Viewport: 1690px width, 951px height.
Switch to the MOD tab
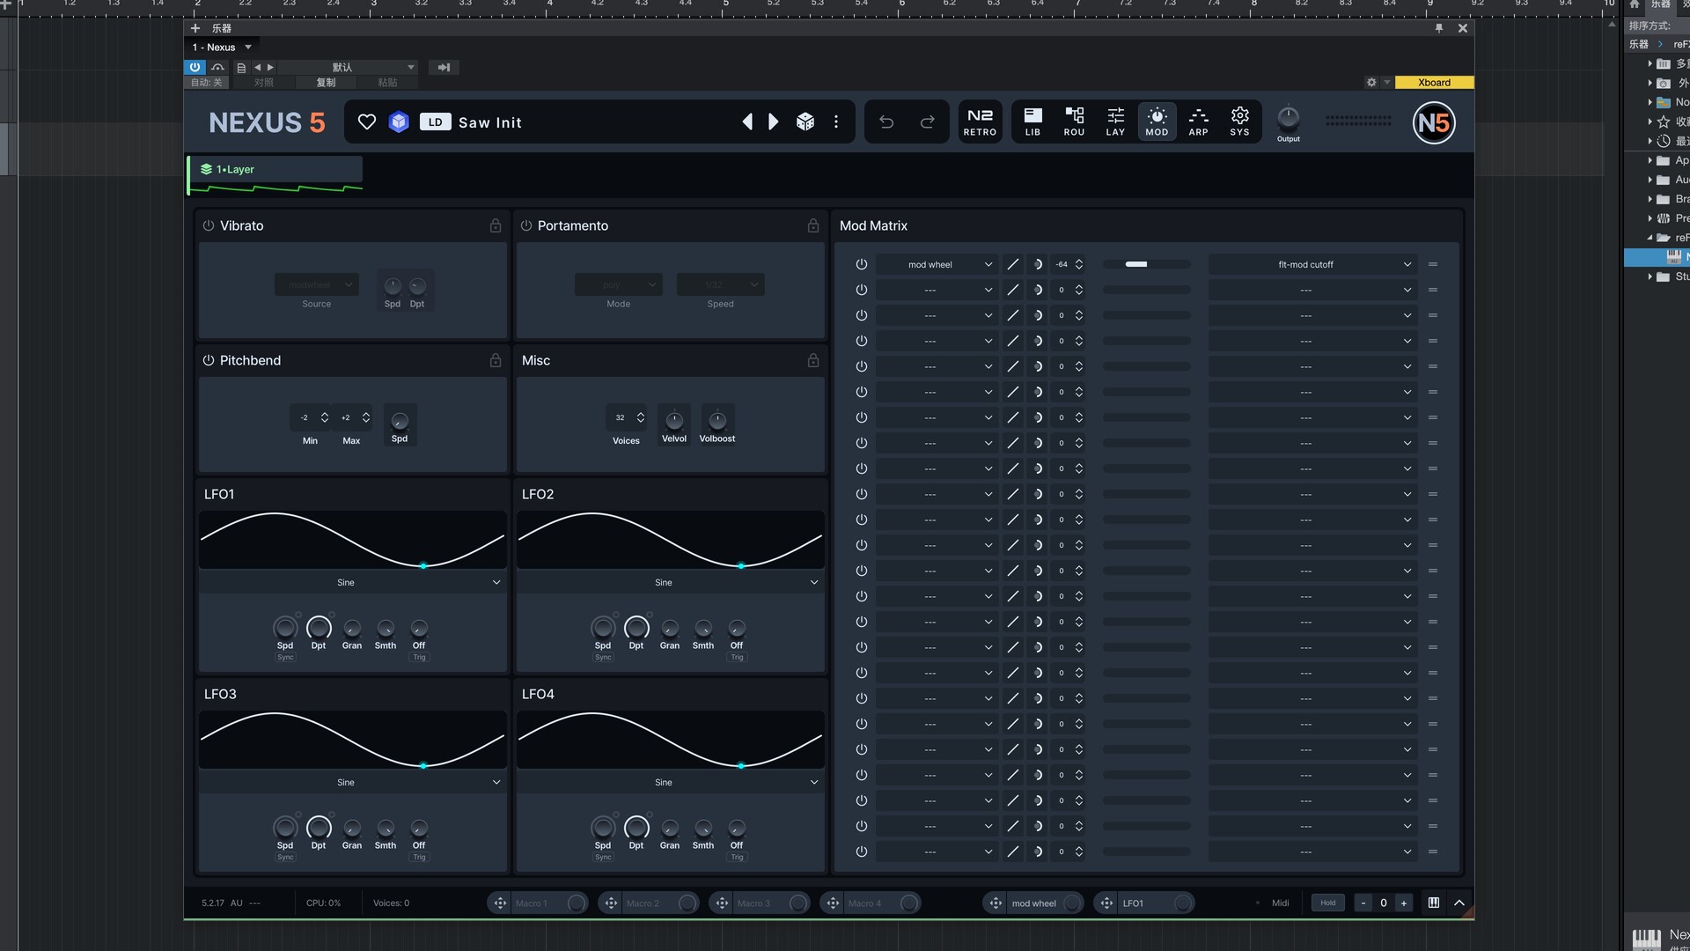[1157, 122]
